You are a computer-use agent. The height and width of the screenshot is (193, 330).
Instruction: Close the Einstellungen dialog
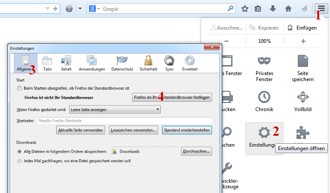point(212,47)
